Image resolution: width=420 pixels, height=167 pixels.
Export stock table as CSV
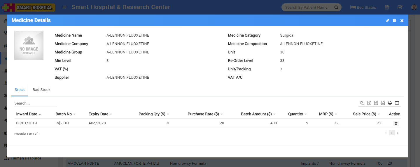tap(376, 103)
